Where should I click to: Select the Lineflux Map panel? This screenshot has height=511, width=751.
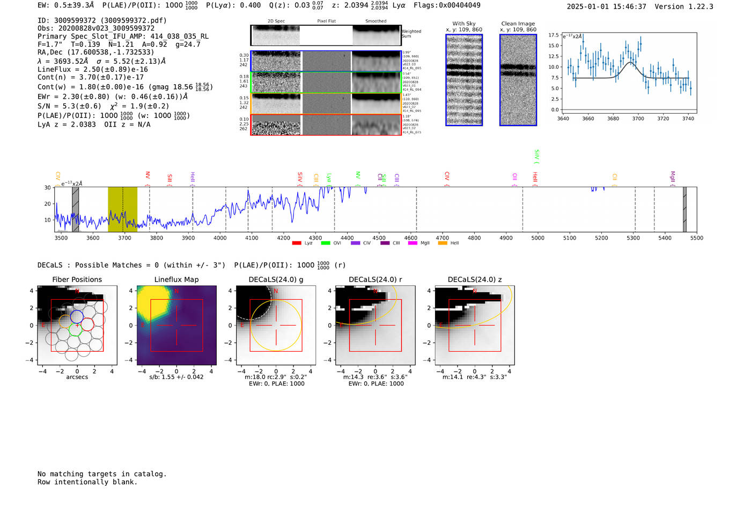(176, 325)
